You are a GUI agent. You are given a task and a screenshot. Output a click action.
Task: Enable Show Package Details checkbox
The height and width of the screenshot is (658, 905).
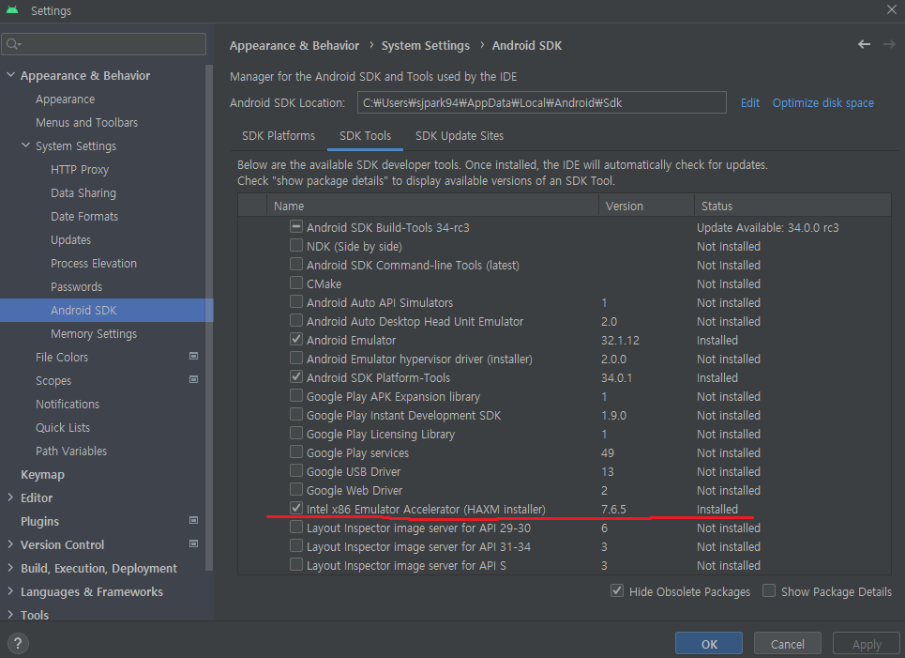(x=769, y=591)
